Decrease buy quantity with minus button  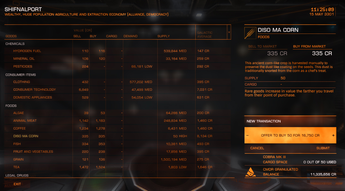pos(247,135)
